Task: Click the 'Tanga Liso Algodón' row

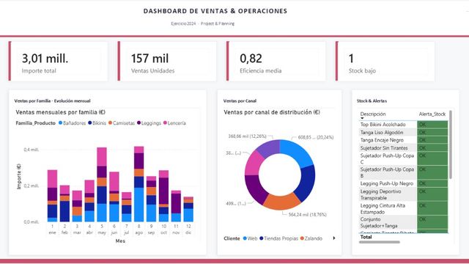Action: [404, 132]
